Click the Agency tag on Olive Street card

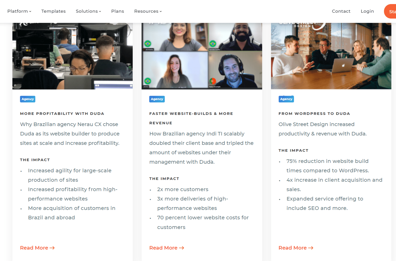coord(286,99)
